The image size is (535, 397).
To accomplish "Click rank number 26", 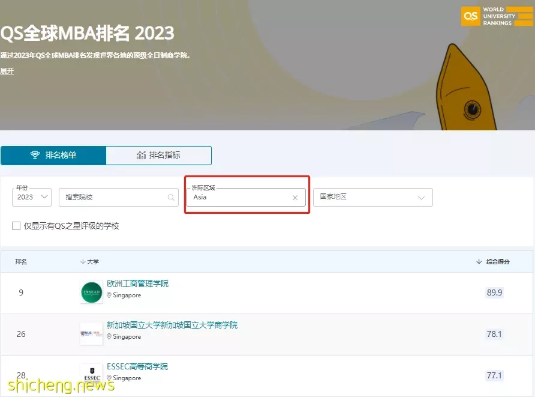I will pos(21,334).
